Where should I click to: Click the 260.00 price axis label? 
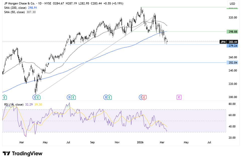pos(233,57)
